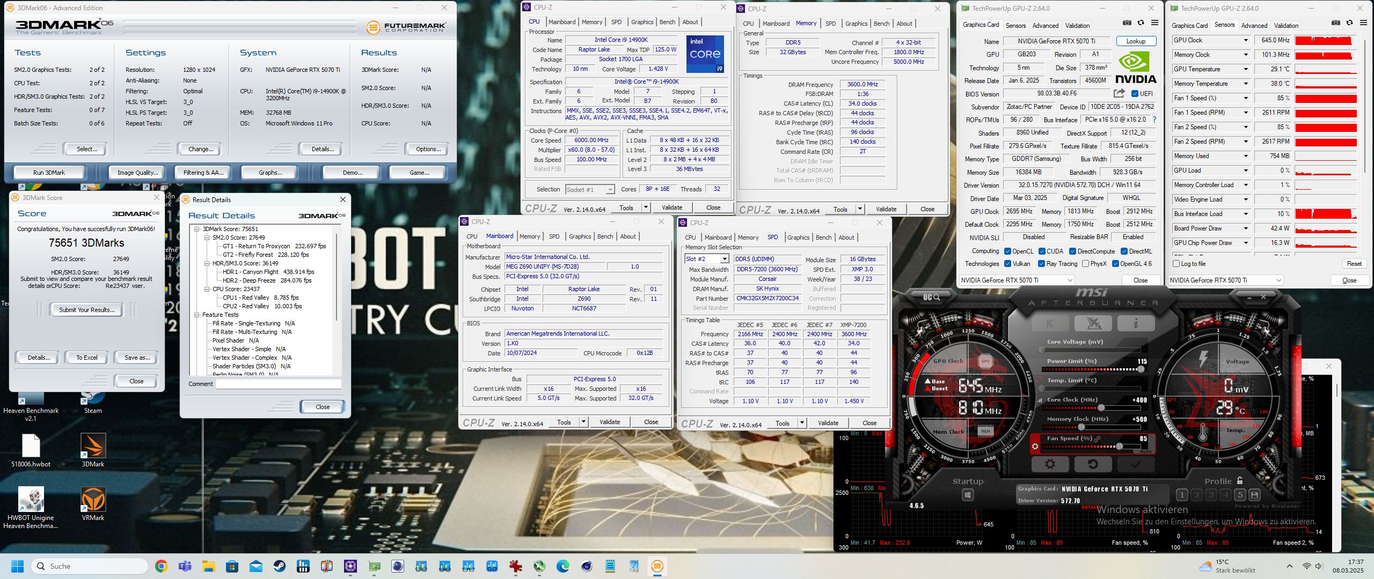Open GPU selector dropdown in GPU-Z Graphics Card window
1374x579 pixels.
[1017, 280]
